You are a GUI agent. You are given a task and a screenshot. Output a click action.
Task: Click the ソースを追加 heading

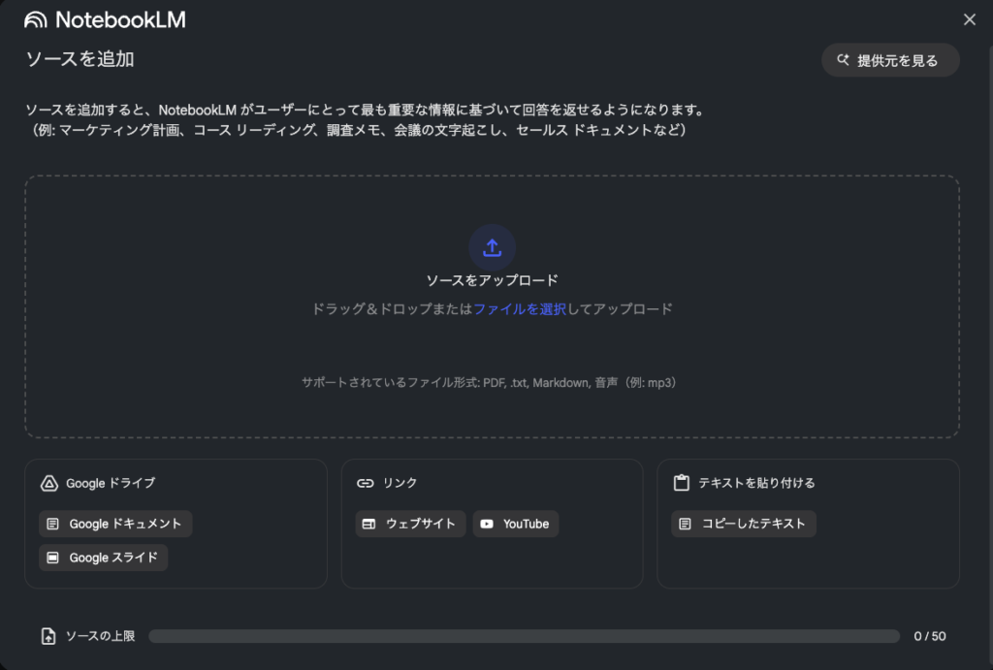pos(80,59)
